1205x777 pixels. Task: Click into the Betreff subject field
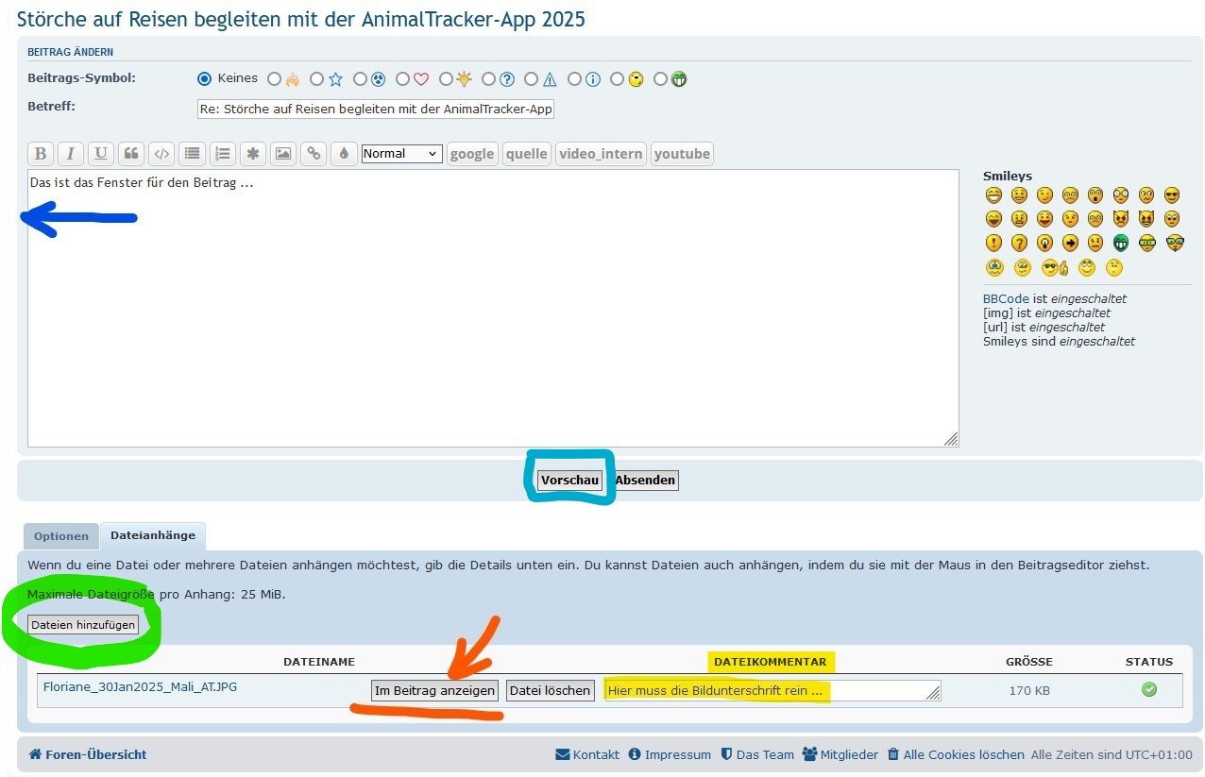pyautogui.click(x=376, y=109)
